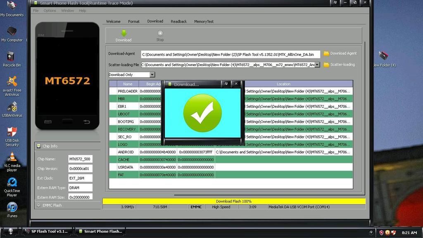423x238 pixels.
Task: Close the Download success popup dialog
Action: [x=236, y=84]
